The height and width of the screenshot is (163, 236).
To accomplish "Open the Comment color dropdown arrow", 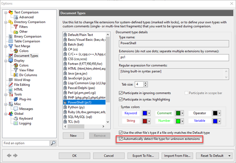I will pos(182,113).
